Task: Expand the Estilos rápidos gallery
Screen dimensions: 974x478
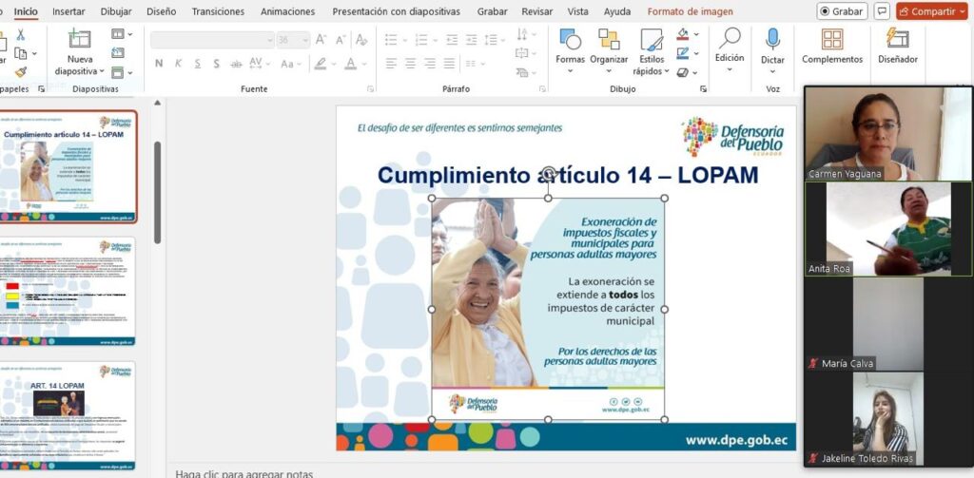Action: point(652,71)
